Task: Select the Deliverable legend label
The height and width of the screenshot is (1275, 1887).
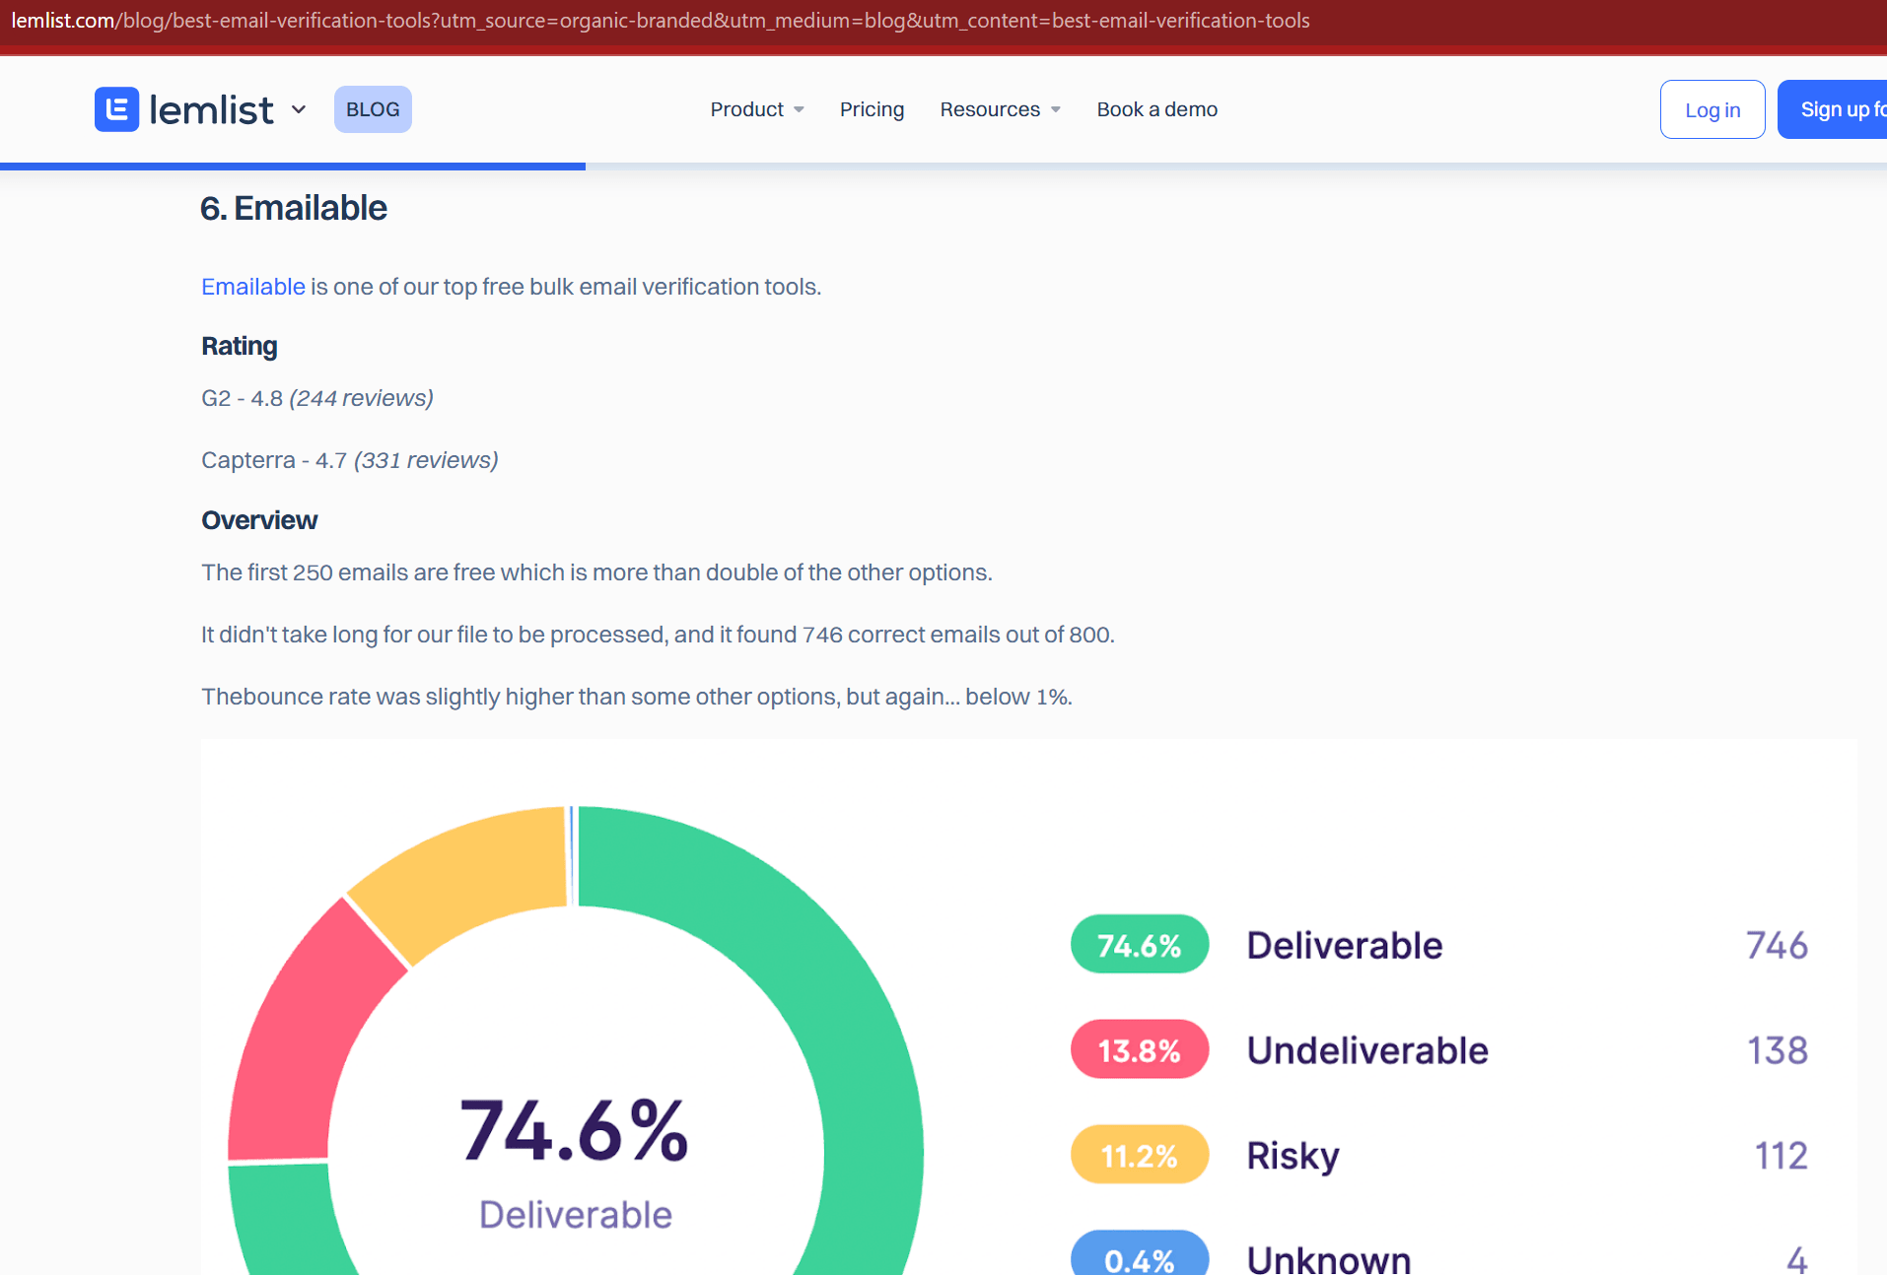Action: (x=1345, y=945)
